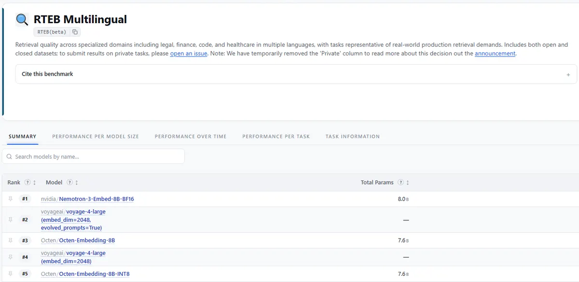This screenshot has width=579, height=282.
Task: Toggle the pin on rank #2 voyage-4-large row
Action: [11, 219]
